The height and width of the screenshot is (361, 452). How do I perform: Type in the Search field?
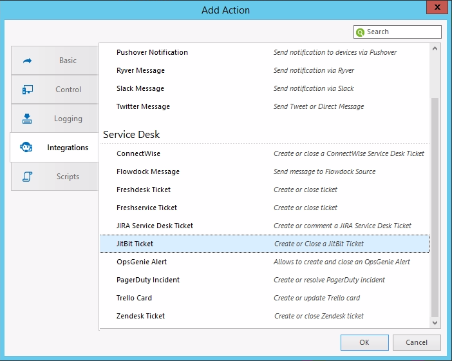(402, 32)
